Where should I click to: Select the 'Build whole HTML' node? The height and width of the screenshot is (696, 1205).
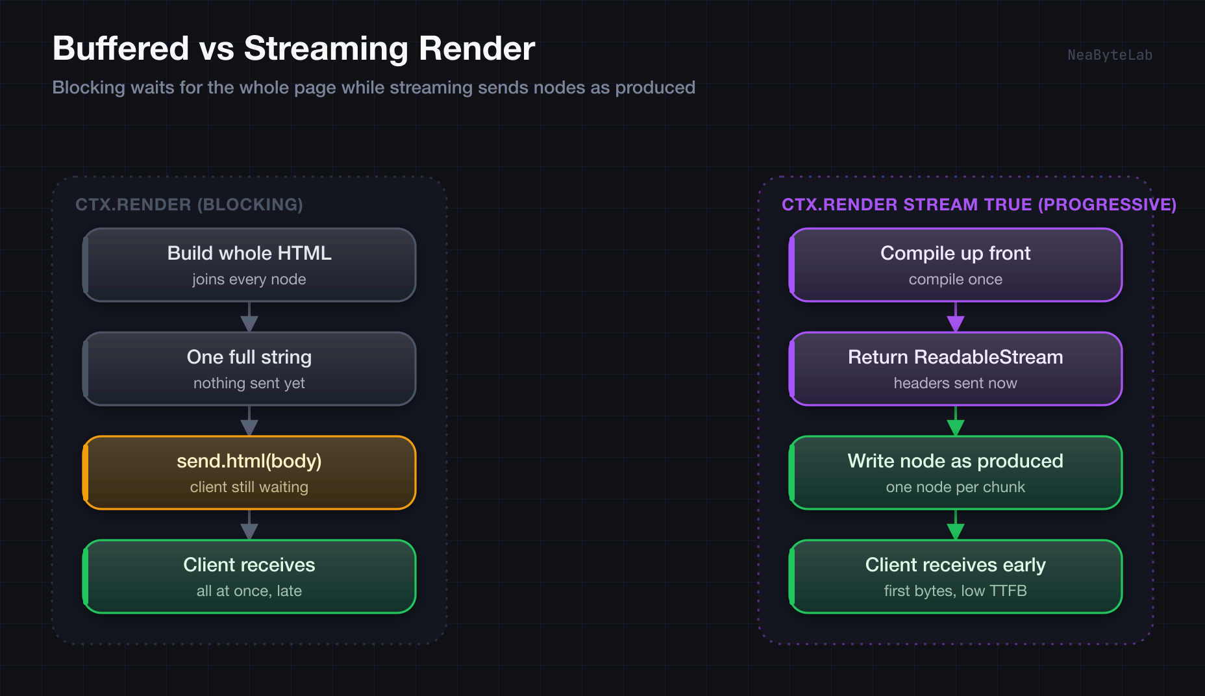249,265
